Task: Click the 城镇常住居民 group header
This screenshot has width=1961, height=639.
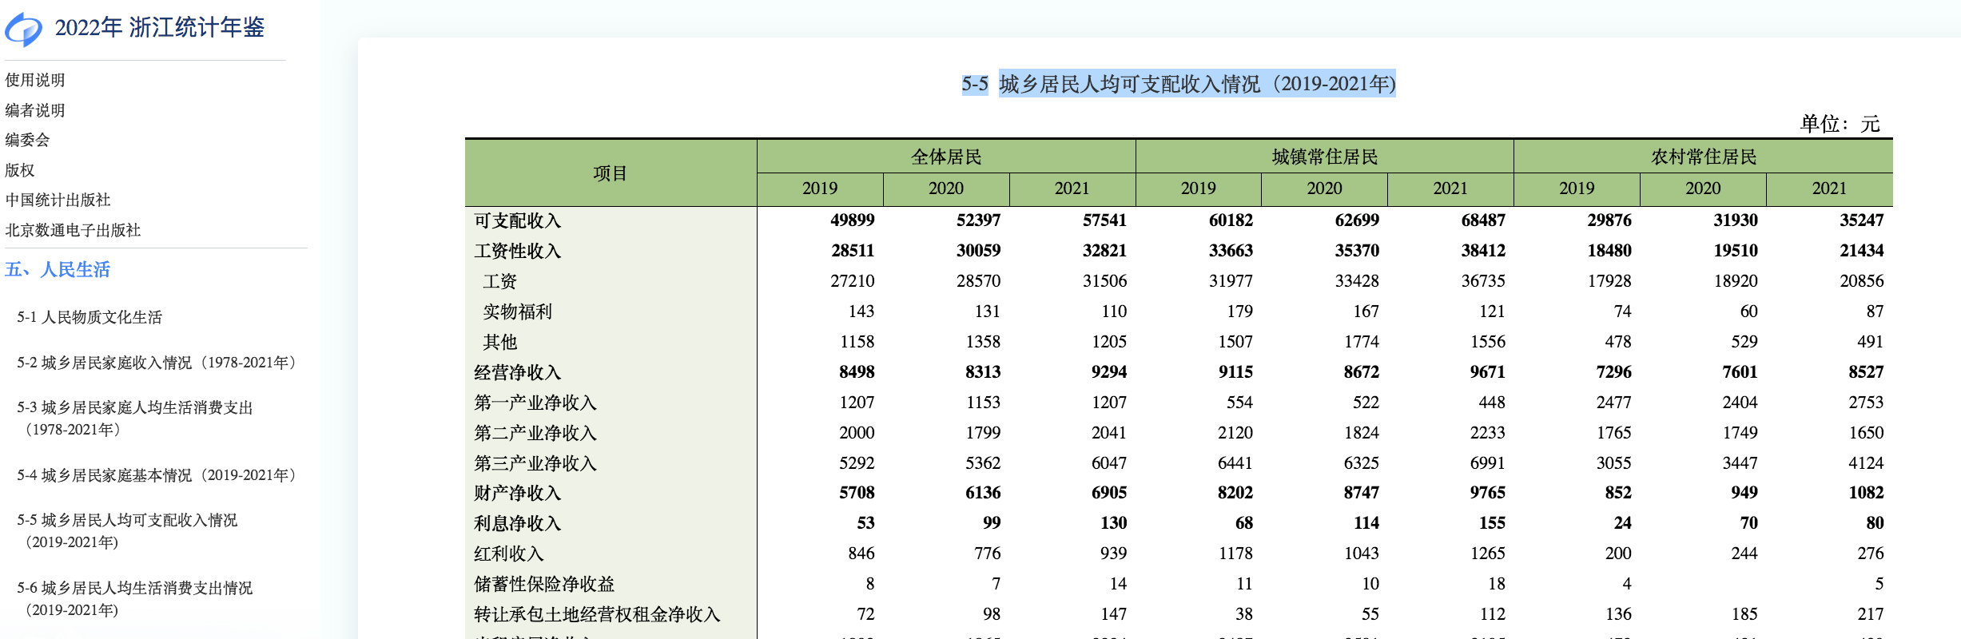Action: [x=1325, y=157]
